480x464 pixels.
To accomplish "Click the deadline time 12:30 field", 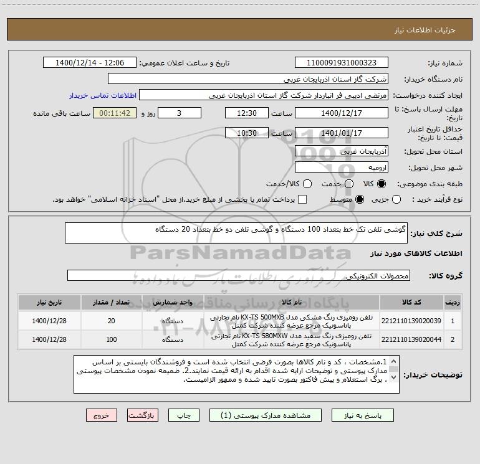I will [x=247, y=113].
